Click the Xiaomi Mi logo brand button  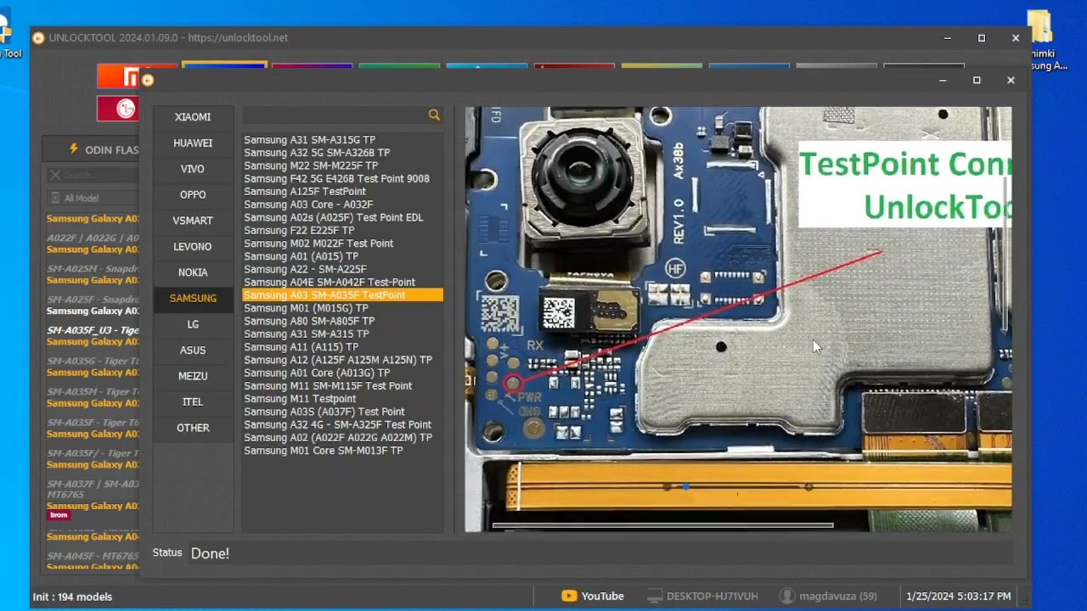[119, 76]
